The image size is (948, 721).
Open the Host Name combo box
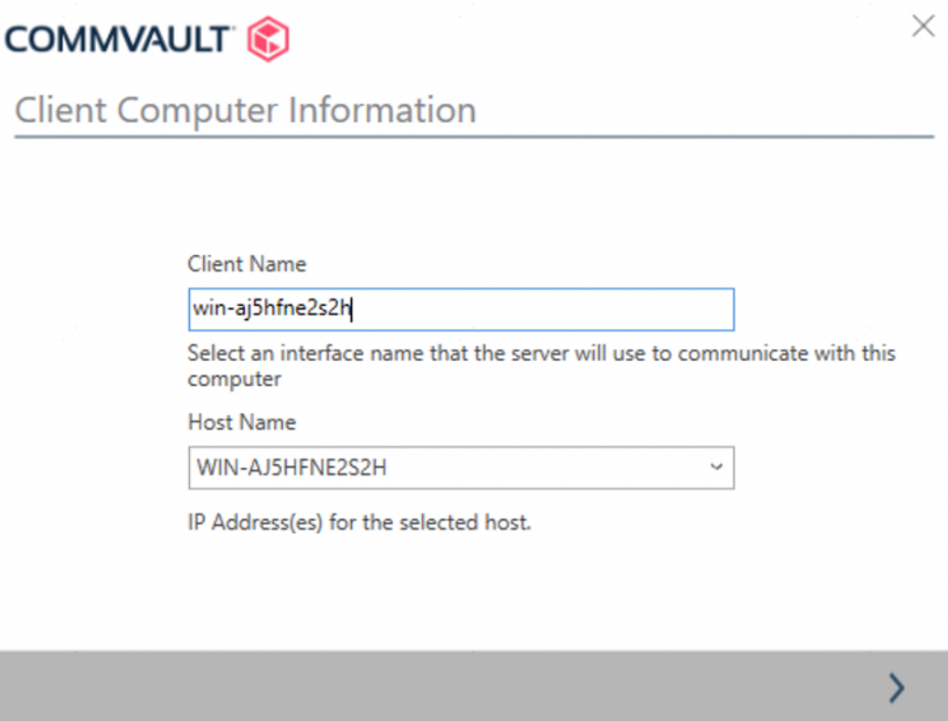coord(461,468)
